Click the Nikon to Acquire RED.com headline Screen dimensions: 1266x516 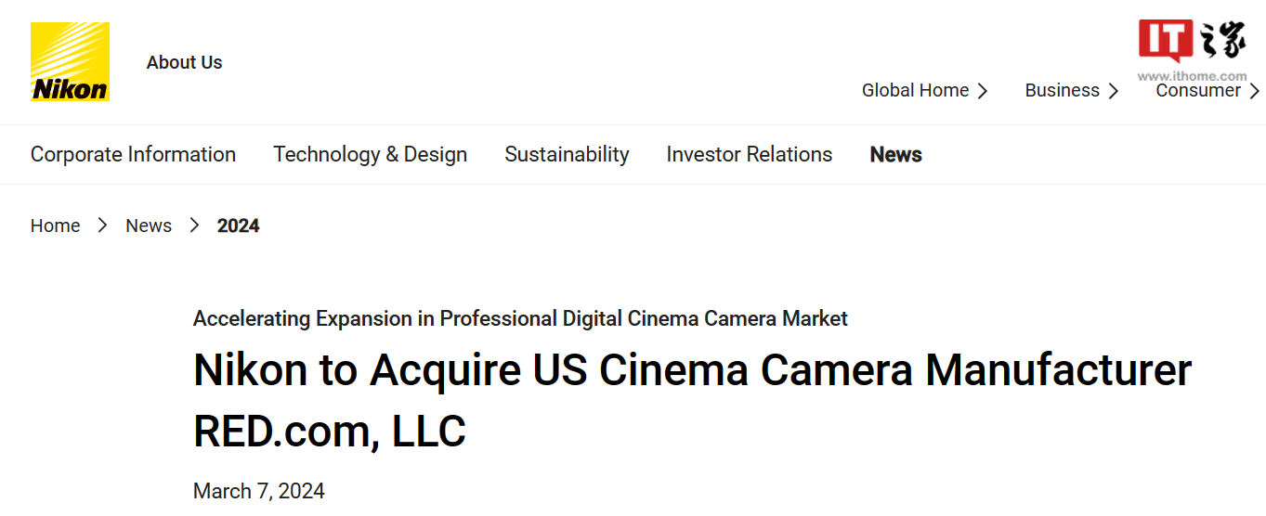pos(691,400)
